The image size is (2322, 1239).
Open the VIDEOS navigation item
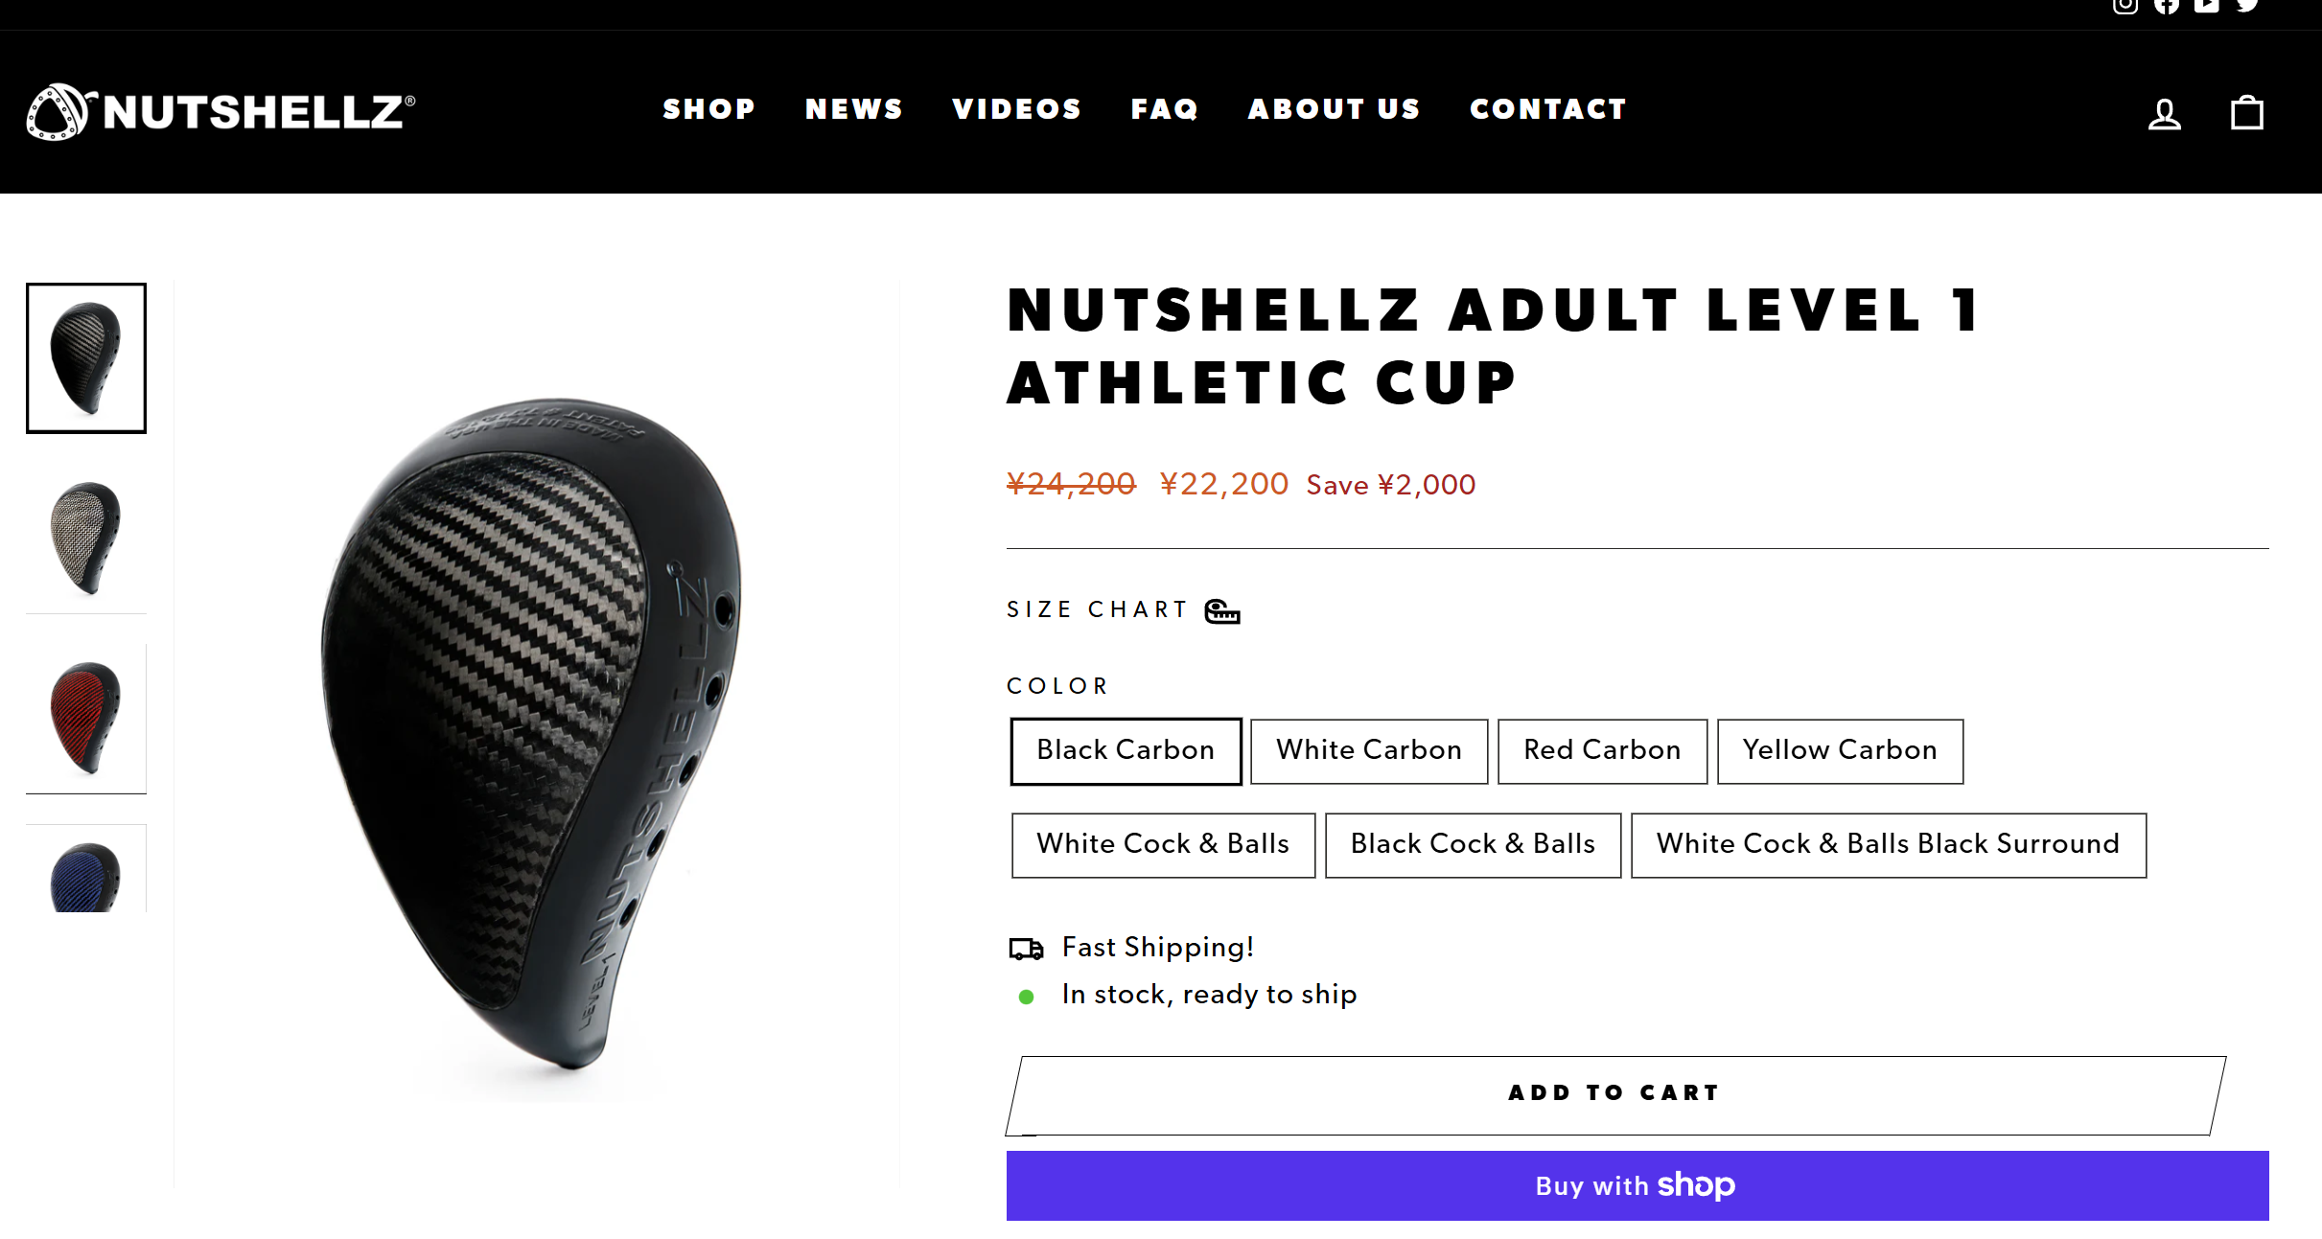point(1016,109)
